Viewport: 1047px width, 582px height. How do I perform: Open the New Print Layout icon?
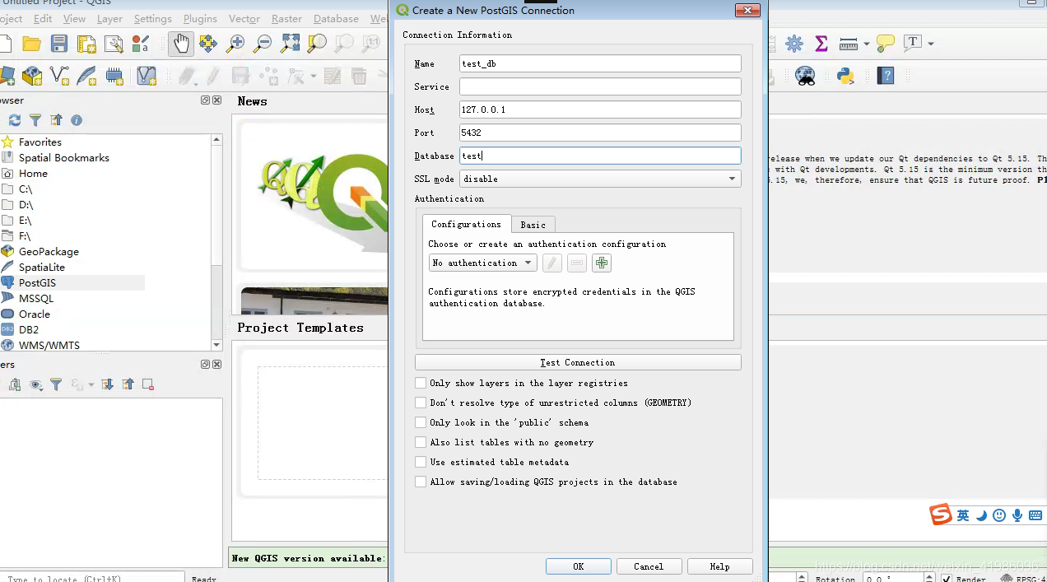pyautogui.click(x=86, y=44)
